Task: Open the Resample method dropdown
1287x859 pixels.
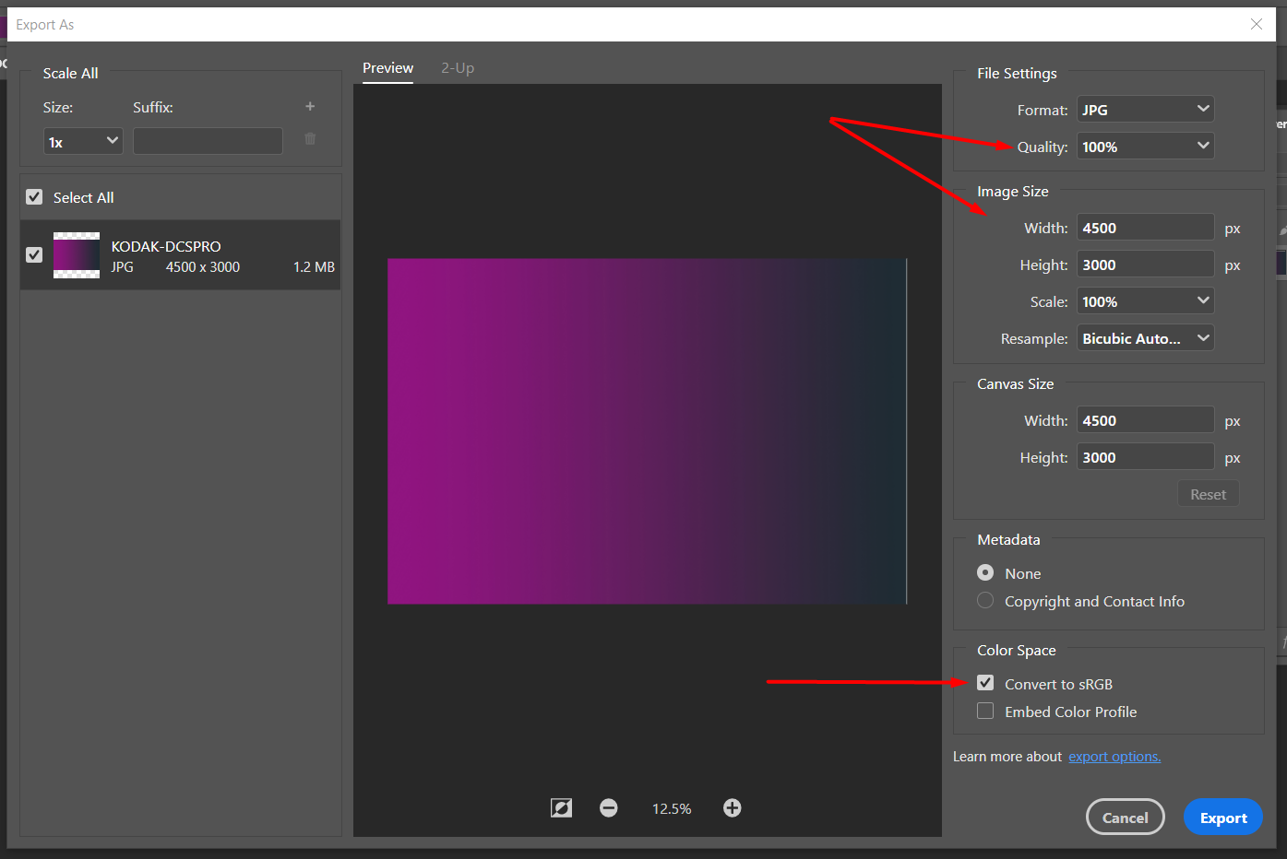Action: click(x=1145, y=337)
